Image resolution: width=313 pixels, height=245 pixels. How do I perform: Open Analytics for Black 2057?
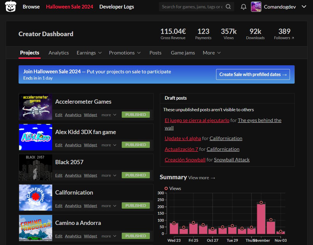coord(73,175)
